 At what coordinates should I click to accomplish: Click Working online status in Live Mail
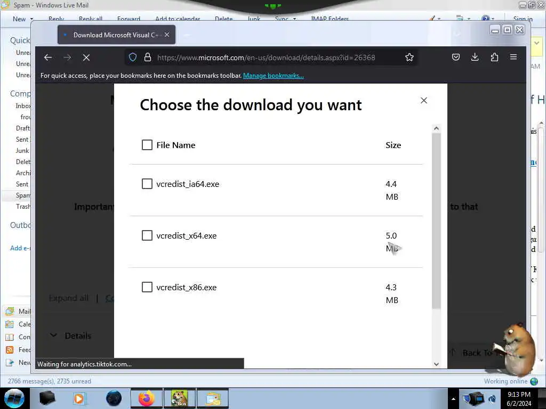pos(505,381)
